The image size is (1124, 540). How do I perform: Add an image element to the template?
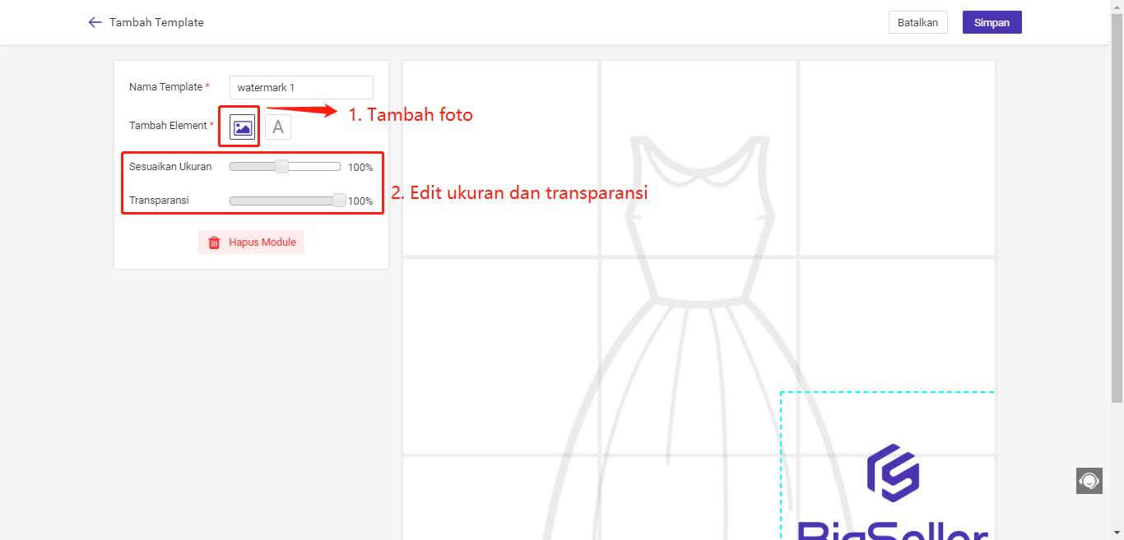point(242,127)
